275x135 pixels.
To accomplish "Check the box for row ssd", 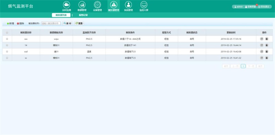I will (x=7, y=52).
